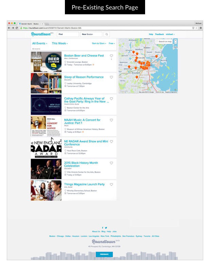Open Twitter icon in footer

pyautogui.click(x=106, y=228)
